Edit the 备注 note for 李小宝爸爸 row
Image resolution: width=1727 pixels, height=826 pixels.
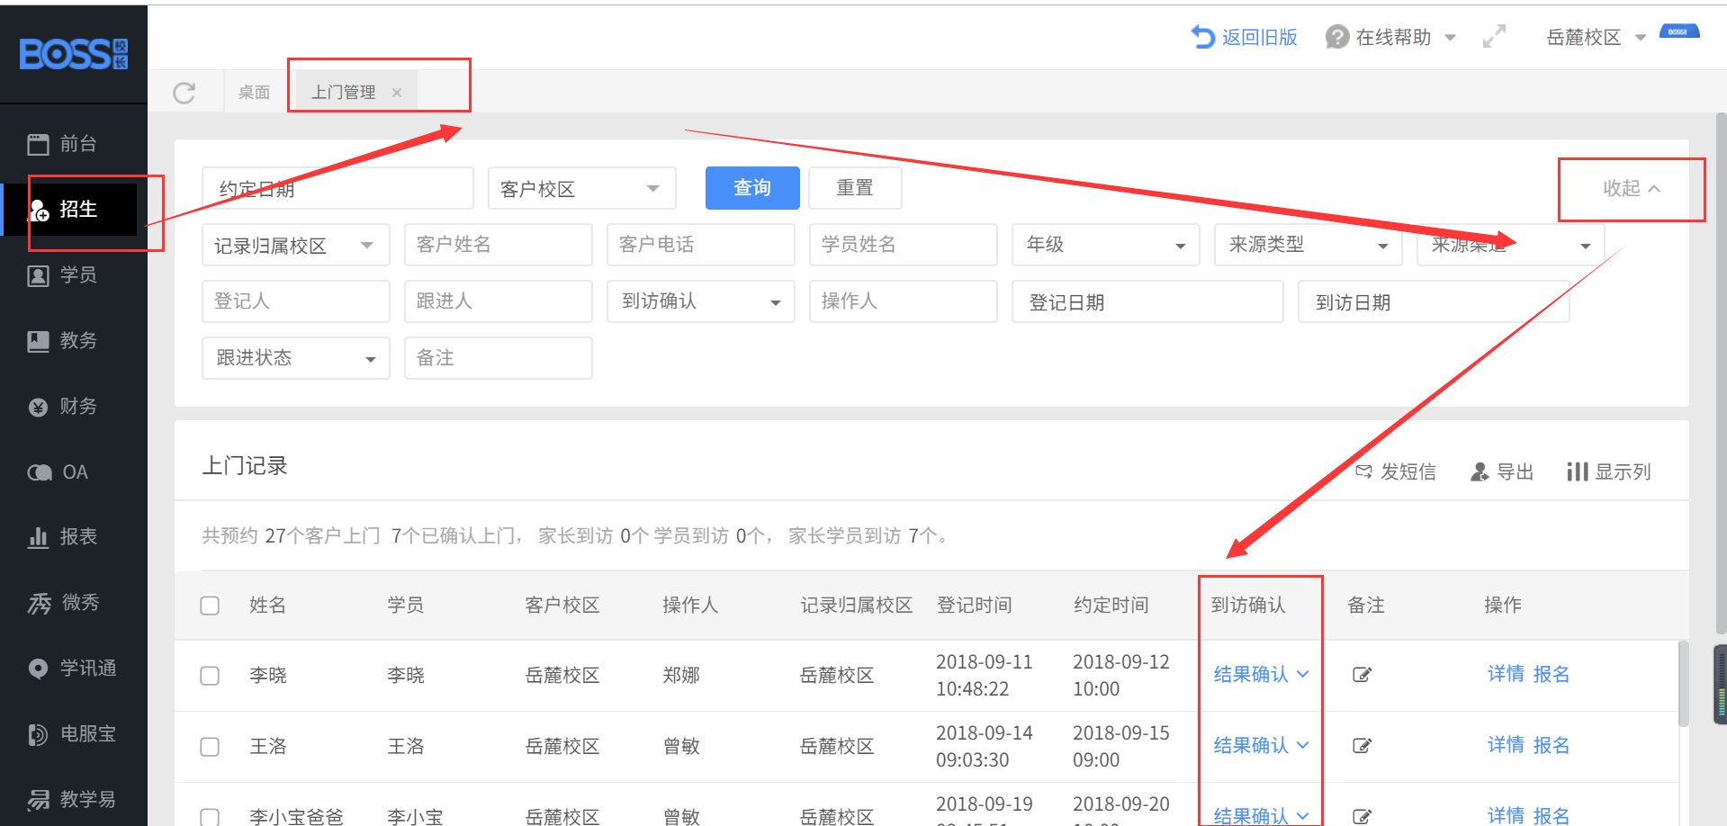tap(1362, 816)
